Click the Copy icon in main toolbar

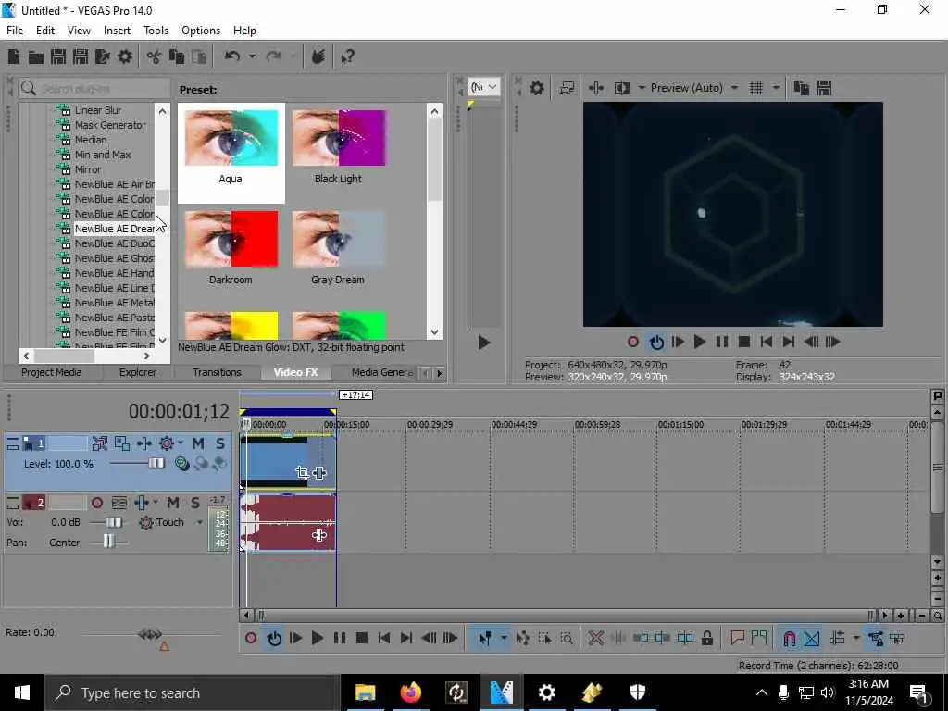click(177, 56)
